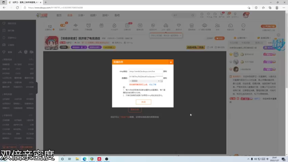Open the follow heart icon in header

(x=208, y=14)
